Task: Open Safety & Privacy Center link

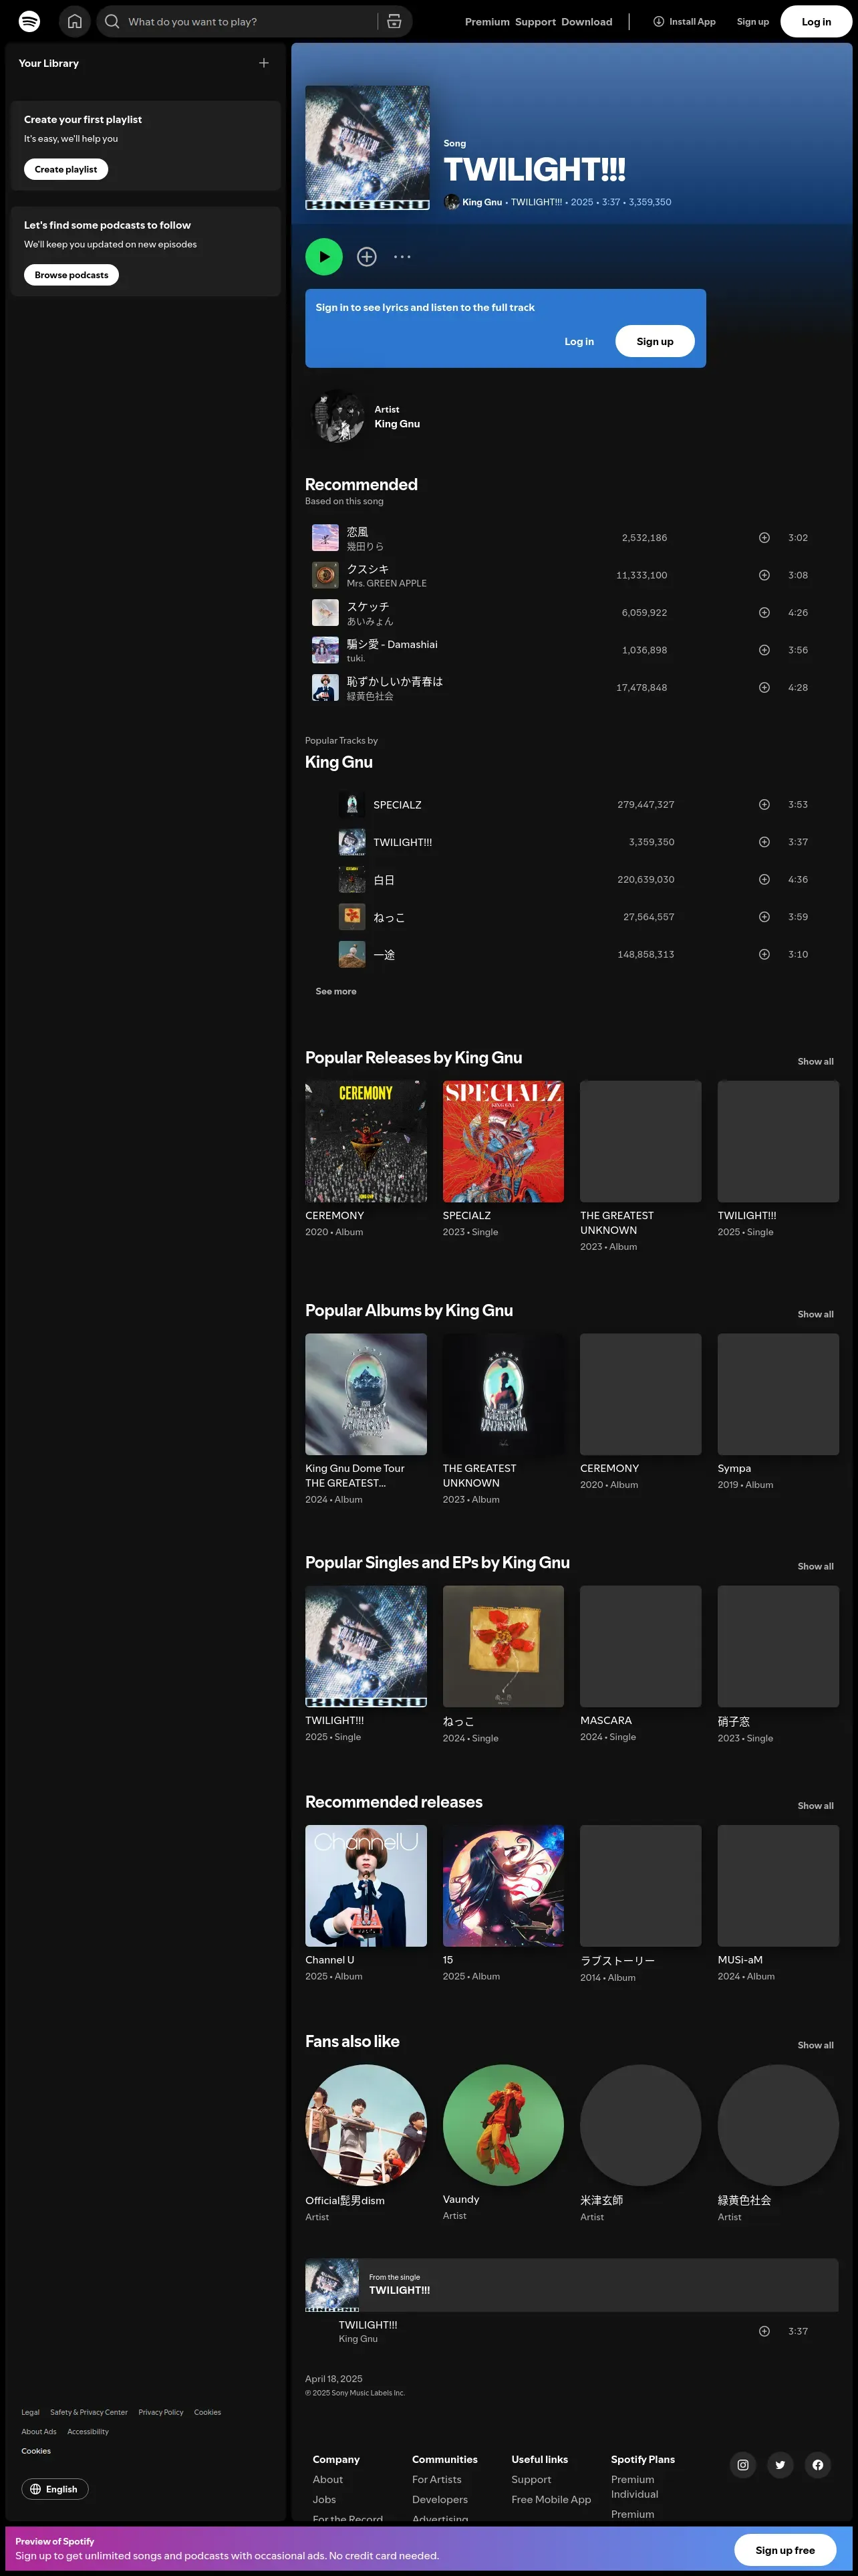Action: click(89, 2413)
